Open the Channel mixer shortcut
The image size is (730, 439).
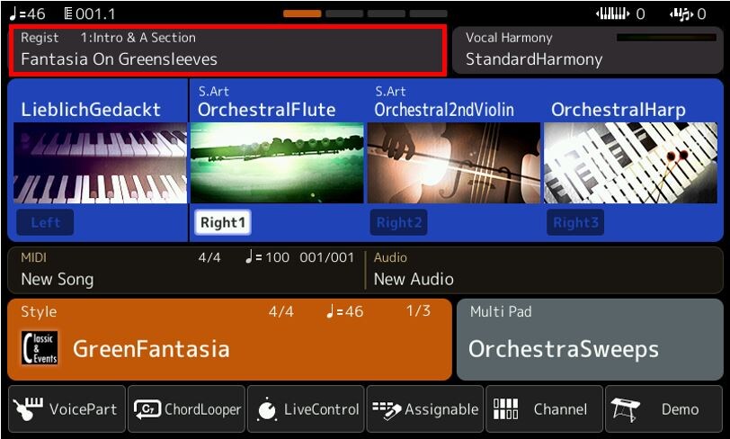[x=506, y=409]
